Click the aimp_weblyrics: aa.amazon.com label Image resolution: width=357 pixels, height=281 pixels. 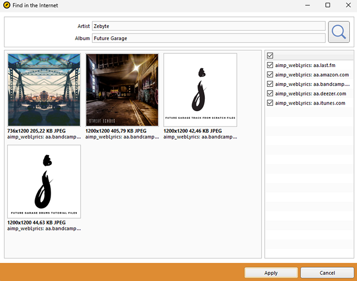pyautogui.click(x=312, y=75)
